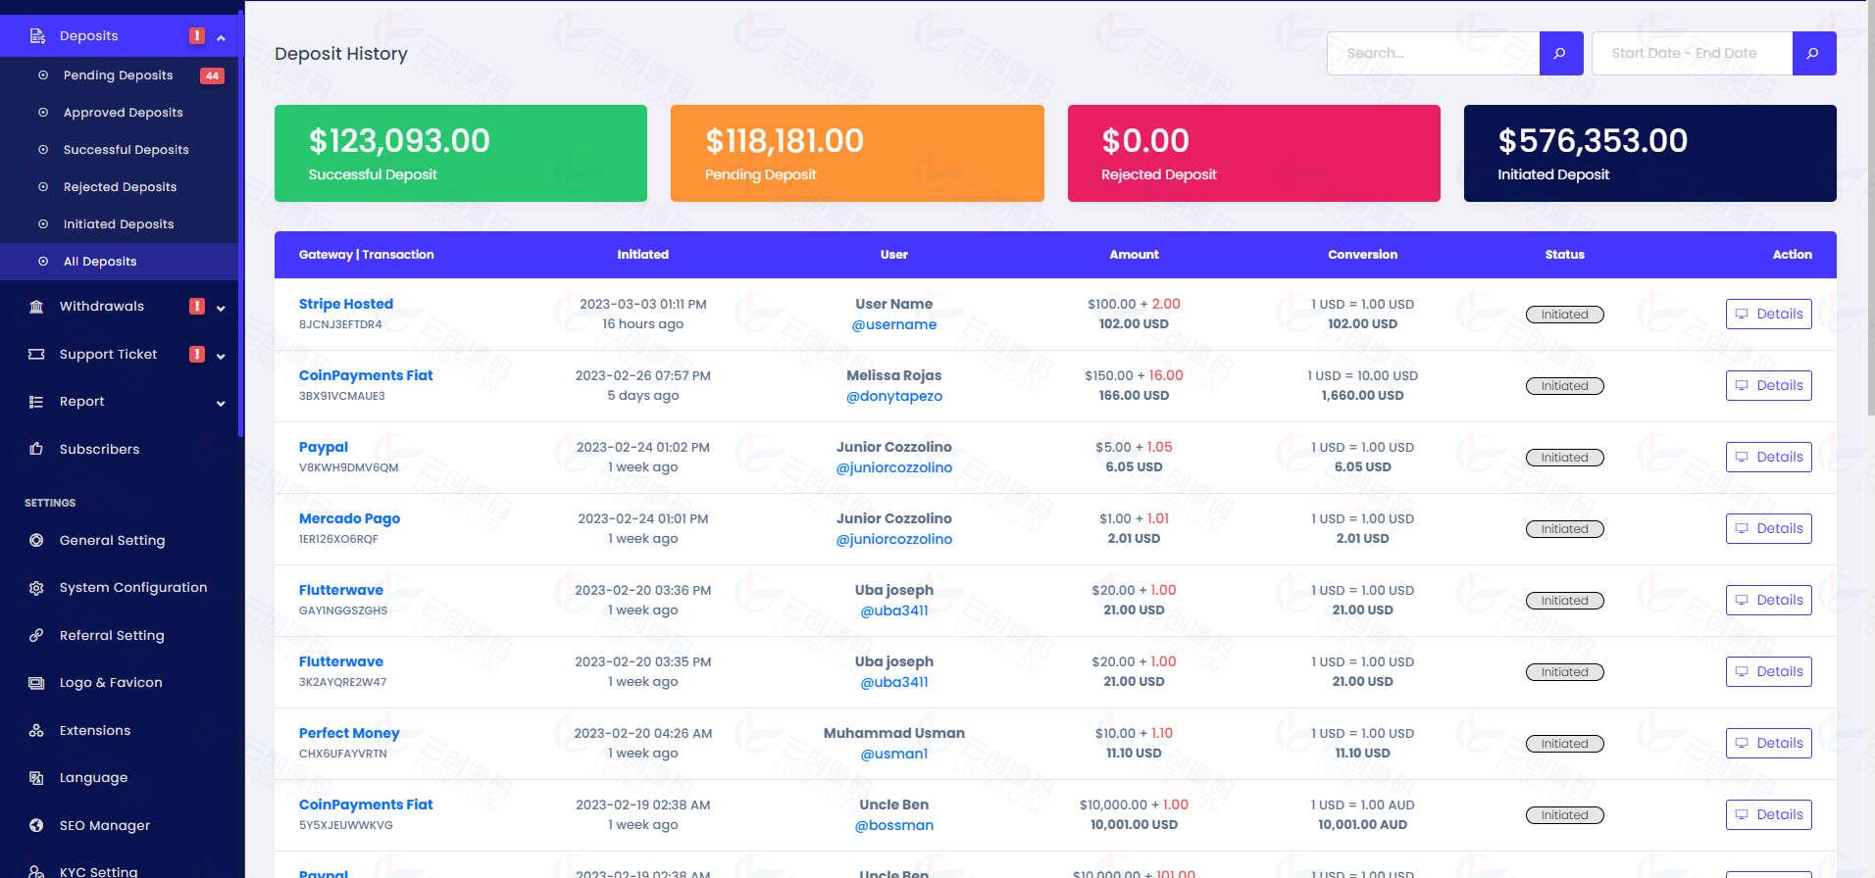The width and height of the screenshot is (1875, 878).
Task: Click the bullet icon beside Approved Deposits
Action: click(43, 113)
